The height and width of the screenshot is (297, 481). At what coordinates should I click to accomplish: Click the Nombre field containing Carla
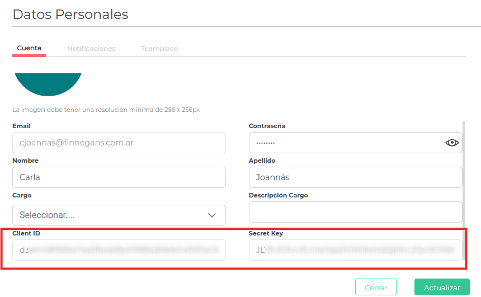click(119, 177)
